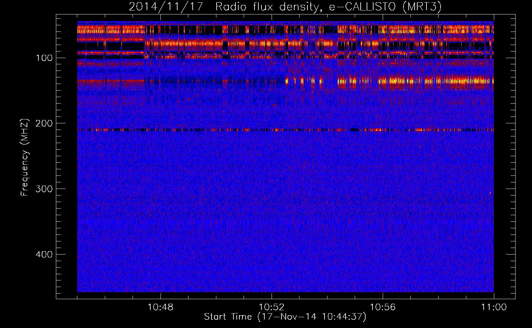This screenshot has height=328, width=532.
Task: Click the 200 frequency tick label
Action: [x=44, y=123]
